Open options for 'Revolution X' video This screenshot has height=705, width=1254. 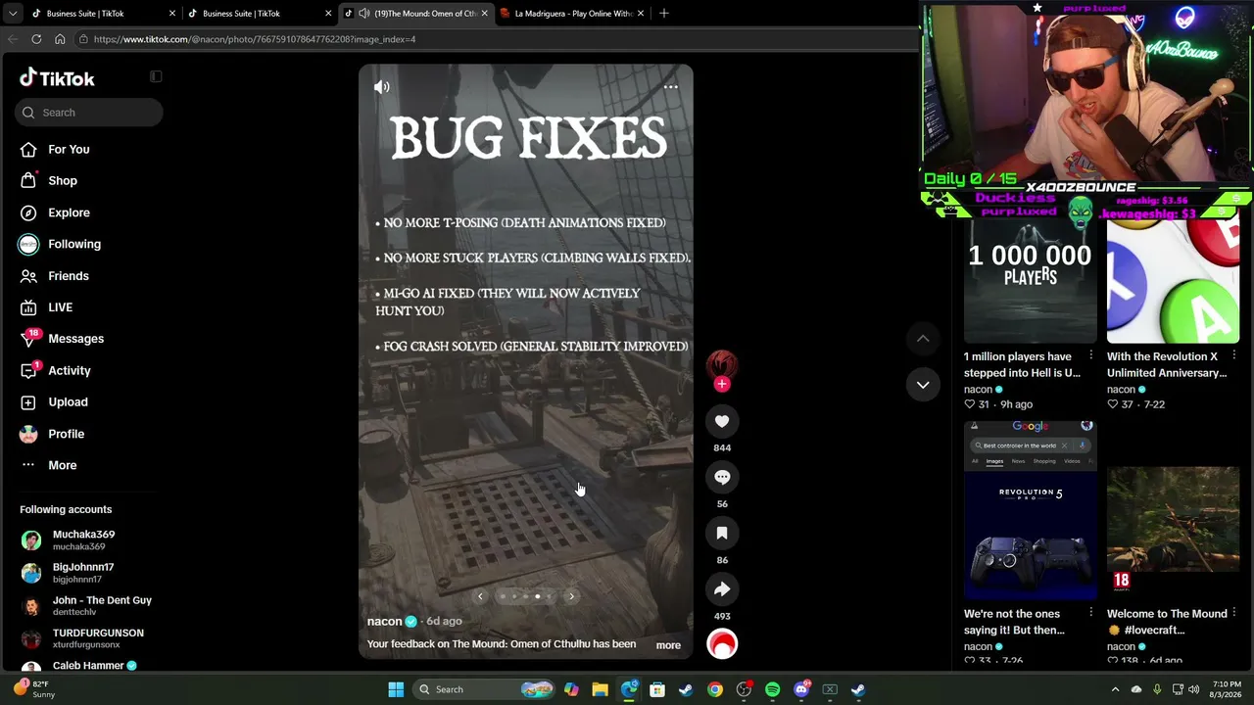click(1234, 355)
